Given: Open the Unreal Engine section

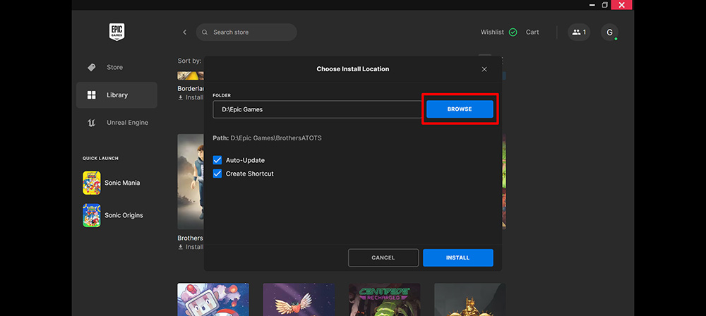Looking at the screenshot, I should point(116,123).
